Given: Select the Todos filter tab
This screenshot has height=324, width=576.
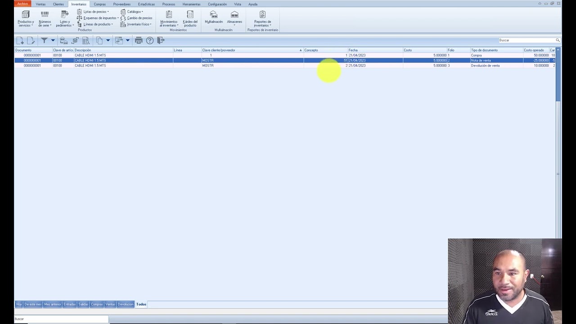Looking at the screenshot, I should click(141, 304).
